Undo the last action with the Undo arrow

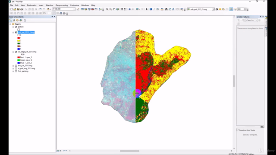coord(41,9)
